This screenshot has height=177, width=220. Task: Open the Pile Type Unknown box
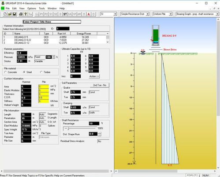48,137
